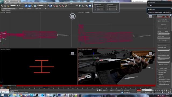Choose the Rectangular Selection Region tool
This screenshot has height=97, width=172.
[x=23, y=6]
